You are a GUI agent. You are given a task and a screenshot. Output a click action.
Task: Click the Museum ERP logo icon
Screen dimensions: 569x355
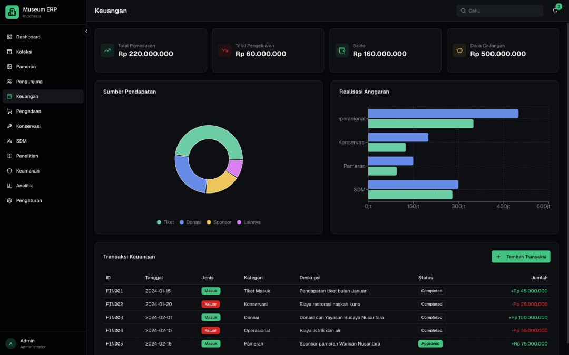pyautogui.click(x=12, y=12)
